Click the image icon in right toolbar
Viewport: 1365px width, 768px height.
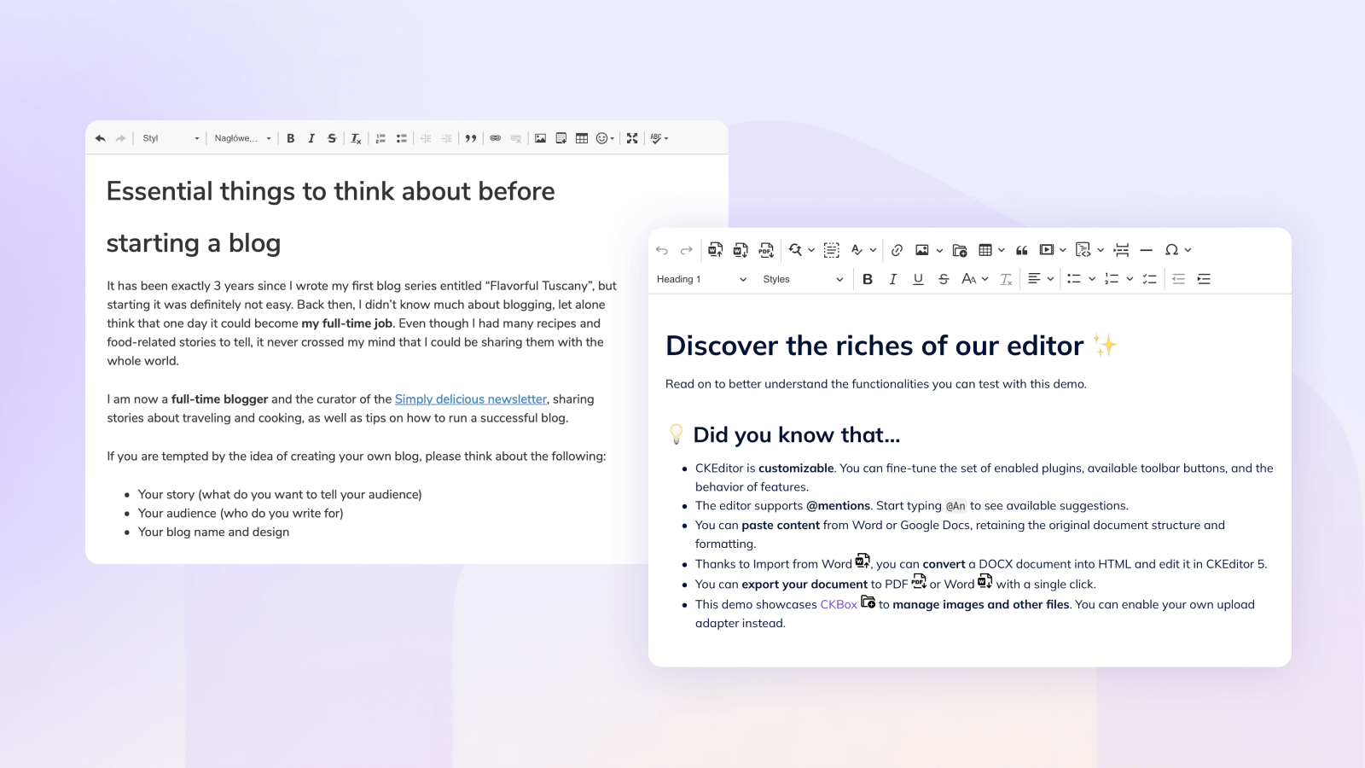pyautogui.click(x=922, y=250)
